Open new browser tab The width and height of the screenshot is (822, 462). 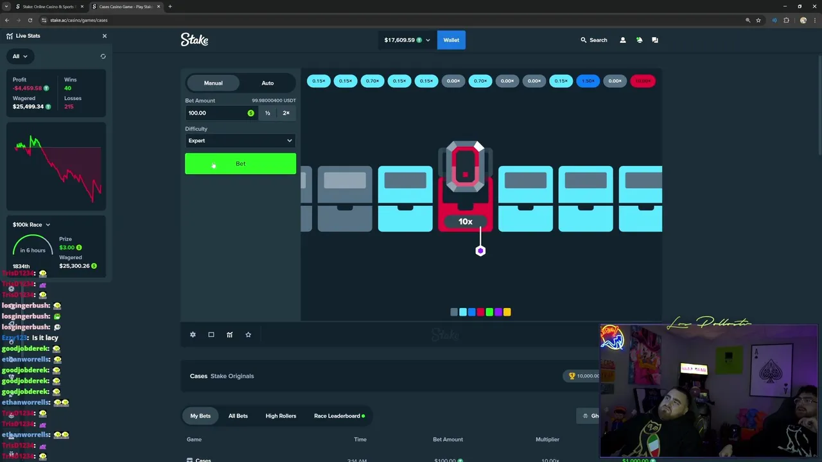click(x=170, y=6)
